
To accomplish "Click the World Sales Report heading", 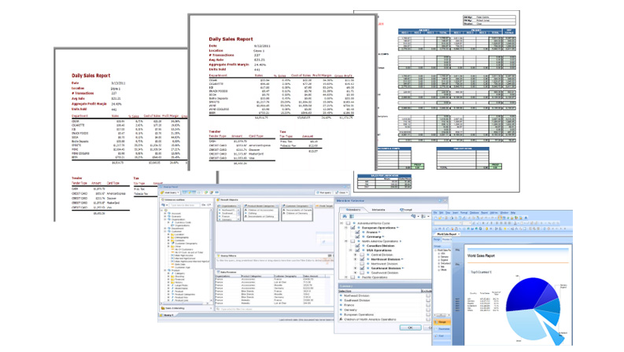I will (x=481, y=256).
